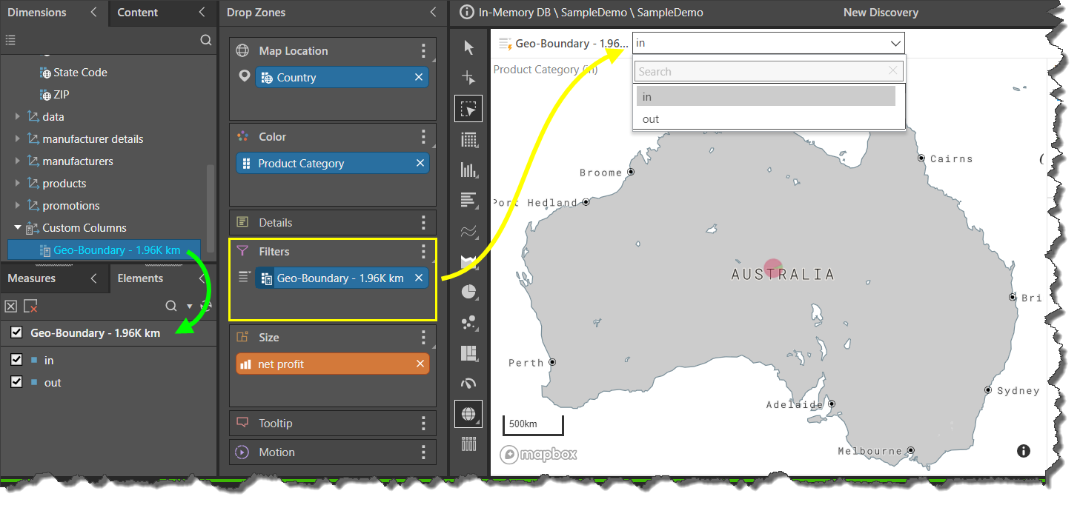This screenshot has height=505, width=1080.
Task: Click the search icon in Dimensions panel
Action: click(206, 40)
